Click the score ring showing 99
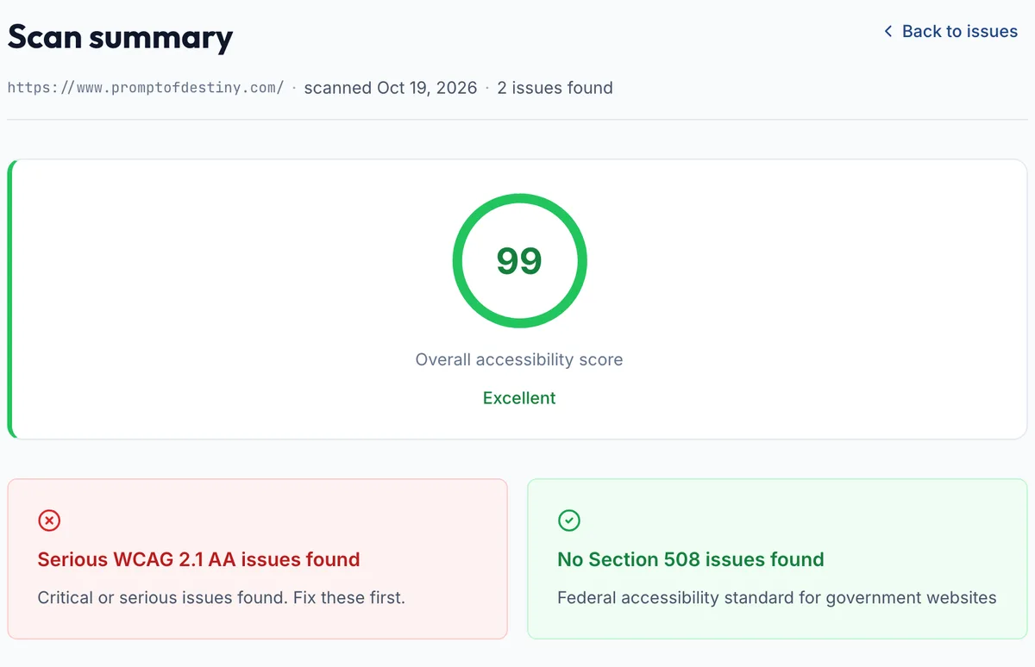This screenshot has height=667, width=1035. pos(519,260)
